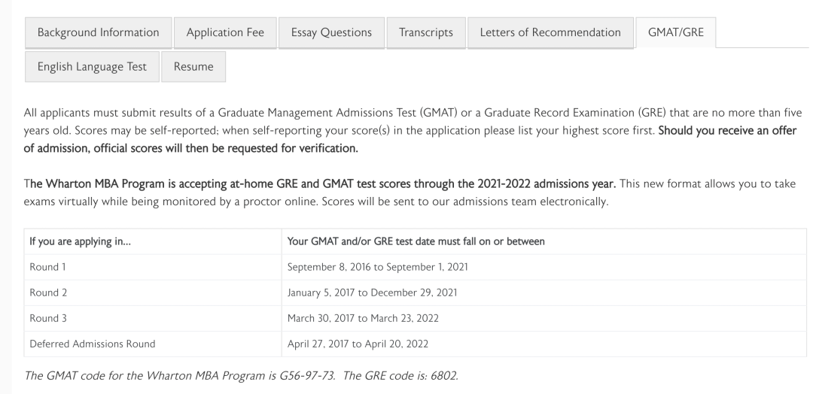Click the Round 2 table row label
The width and height of the screenshot is (813, 394).
pos(48,292)
